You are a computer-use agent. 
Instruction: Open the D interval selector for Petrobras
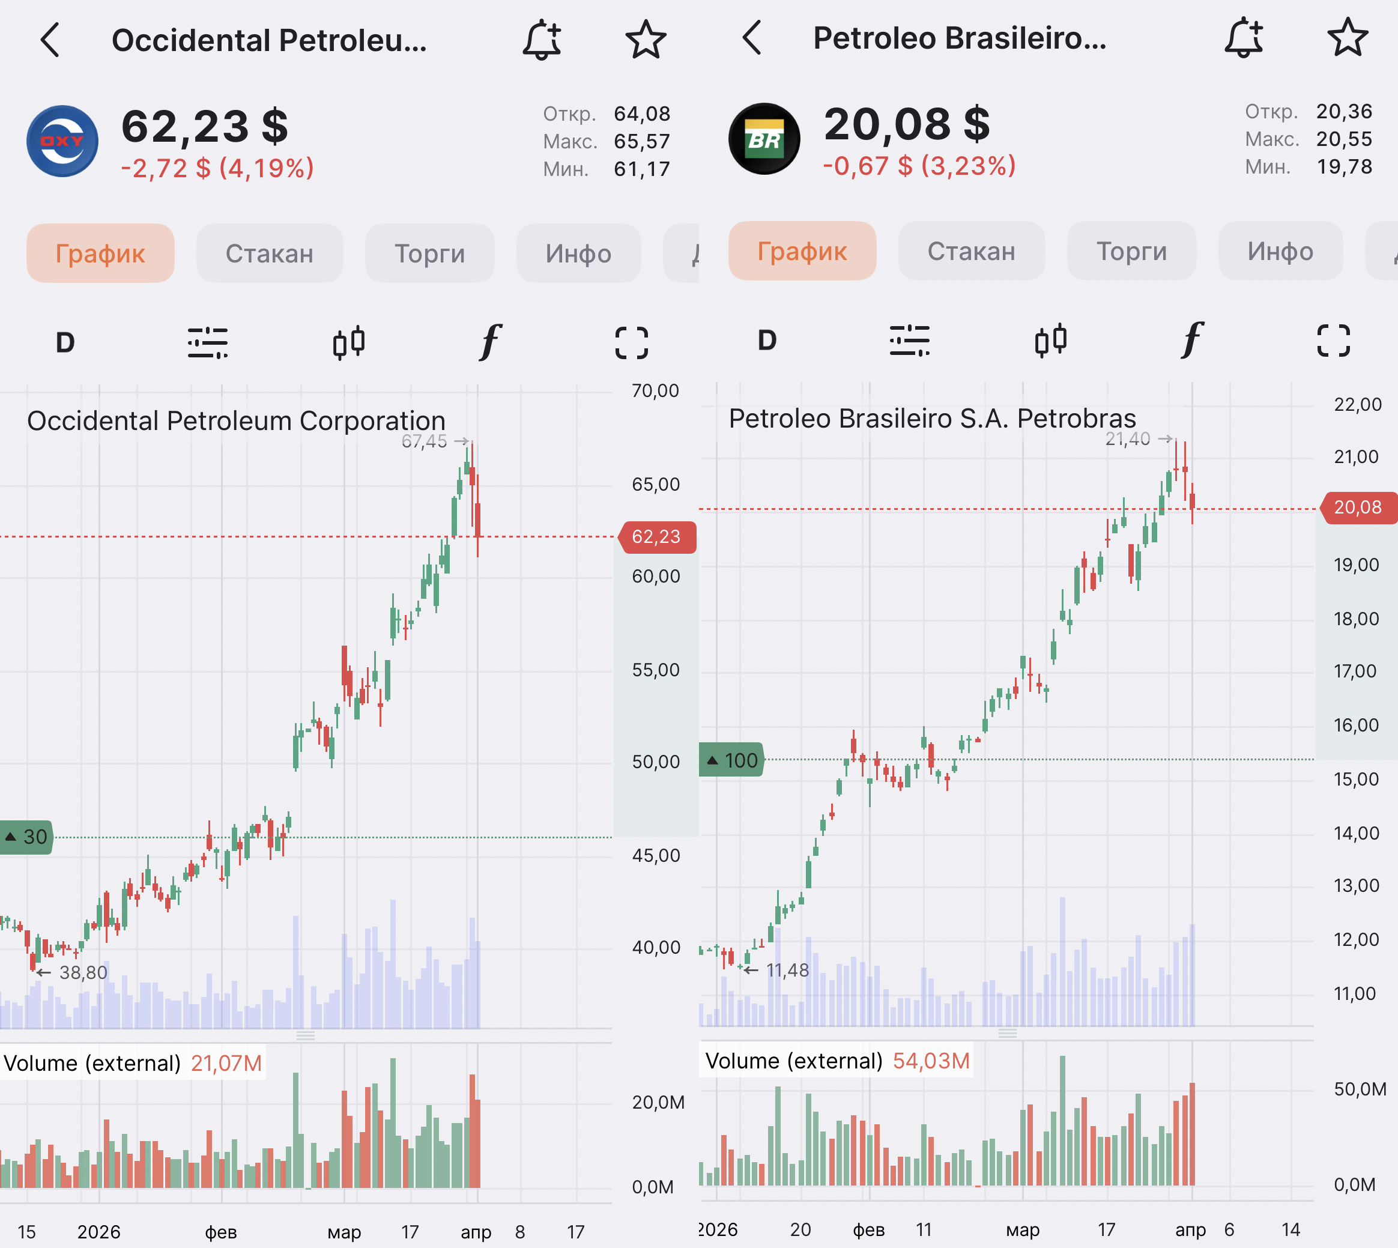point(767,340)
